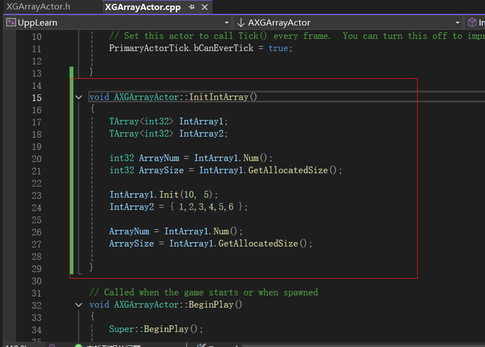
Task: Open the AXGArrayActor class dropdown
Action: (x=458, y=23)
